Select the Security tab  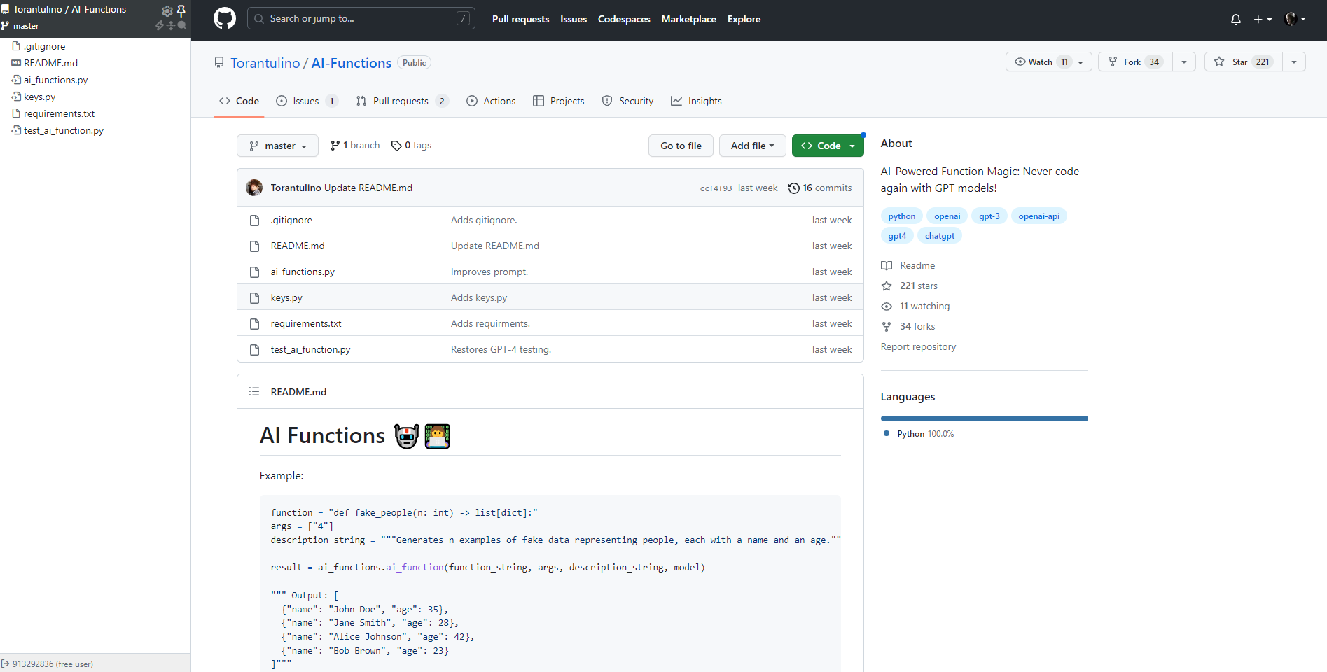click(627, 101)
